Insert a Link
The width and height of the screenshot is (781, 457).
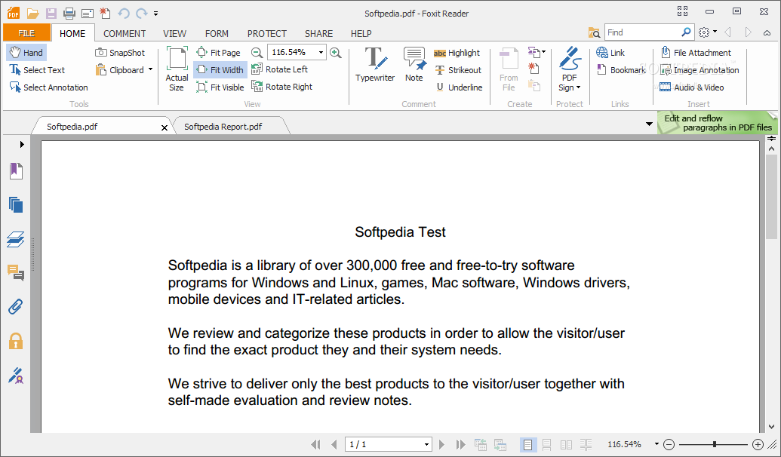[x=610, y=53]
